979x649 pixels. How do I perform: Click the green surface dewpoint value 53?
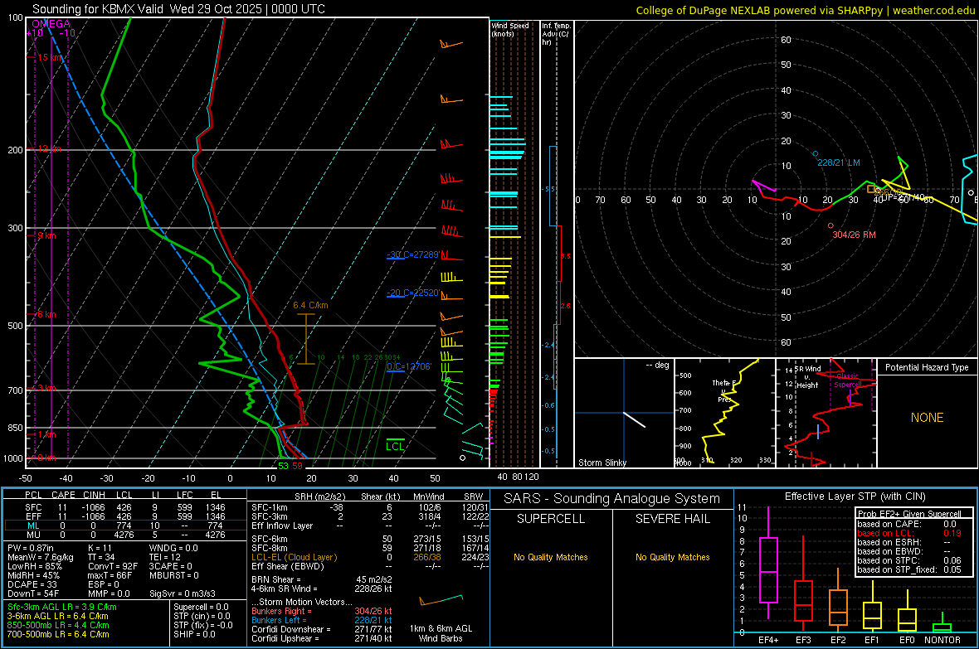click(x=284, y=466)
